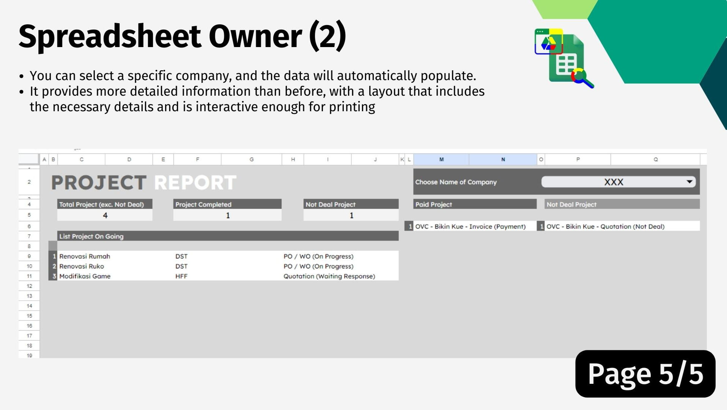Click the Quotation (Waiting Response) status cell
The image size is (727, 410).
click(329, 276)
